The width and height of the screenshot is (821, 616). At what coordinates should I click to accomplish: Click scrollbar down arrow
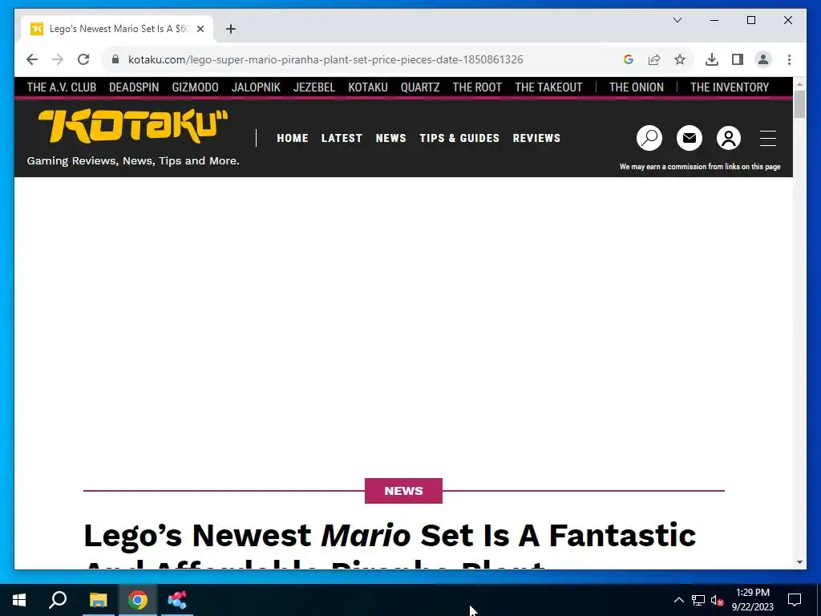pyautogui.click(x=799, y=562)
